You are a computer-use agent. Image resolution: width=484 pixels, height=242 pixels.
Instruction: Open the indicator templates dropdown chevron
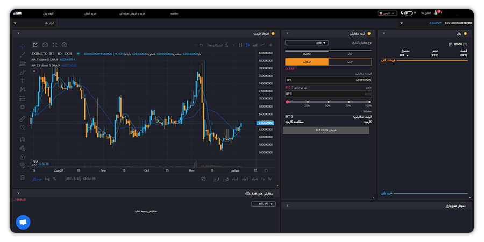coord(233,45)
